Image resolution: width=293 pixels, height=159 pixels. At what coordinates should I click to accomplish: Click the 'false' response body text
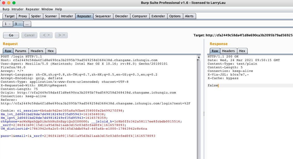click(213, 85)
